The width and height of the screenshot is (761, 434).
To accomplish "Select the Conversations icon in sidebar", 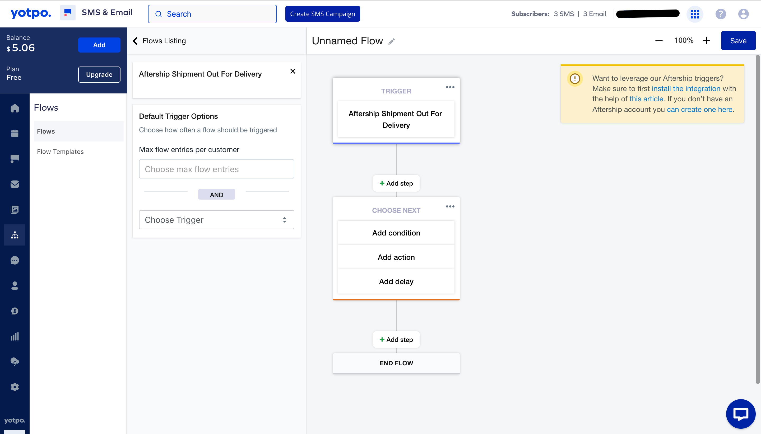I will (x=14, y=260).
